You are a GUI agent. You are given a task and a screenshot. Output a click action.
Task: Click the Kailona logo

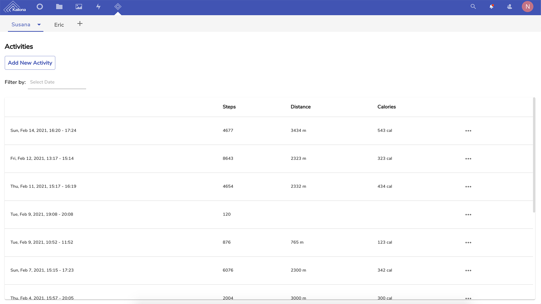point(15,7)
